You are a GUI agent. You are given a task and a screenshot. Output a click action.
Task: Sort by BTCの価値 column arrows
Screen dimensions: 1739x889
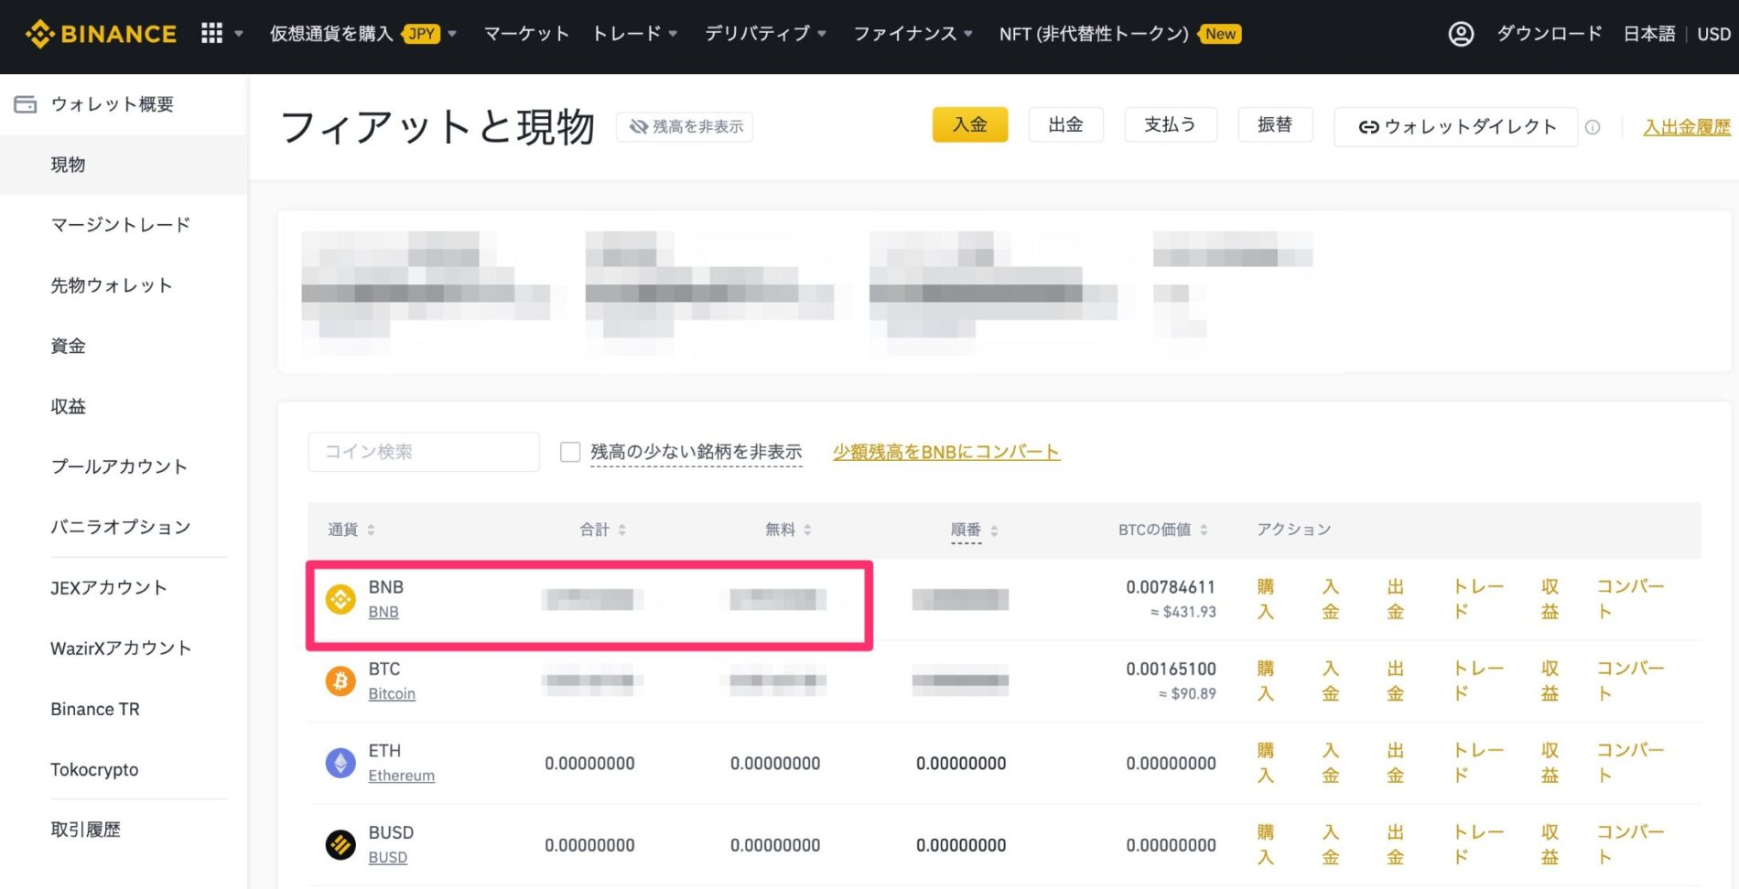tap(1204, 530)
